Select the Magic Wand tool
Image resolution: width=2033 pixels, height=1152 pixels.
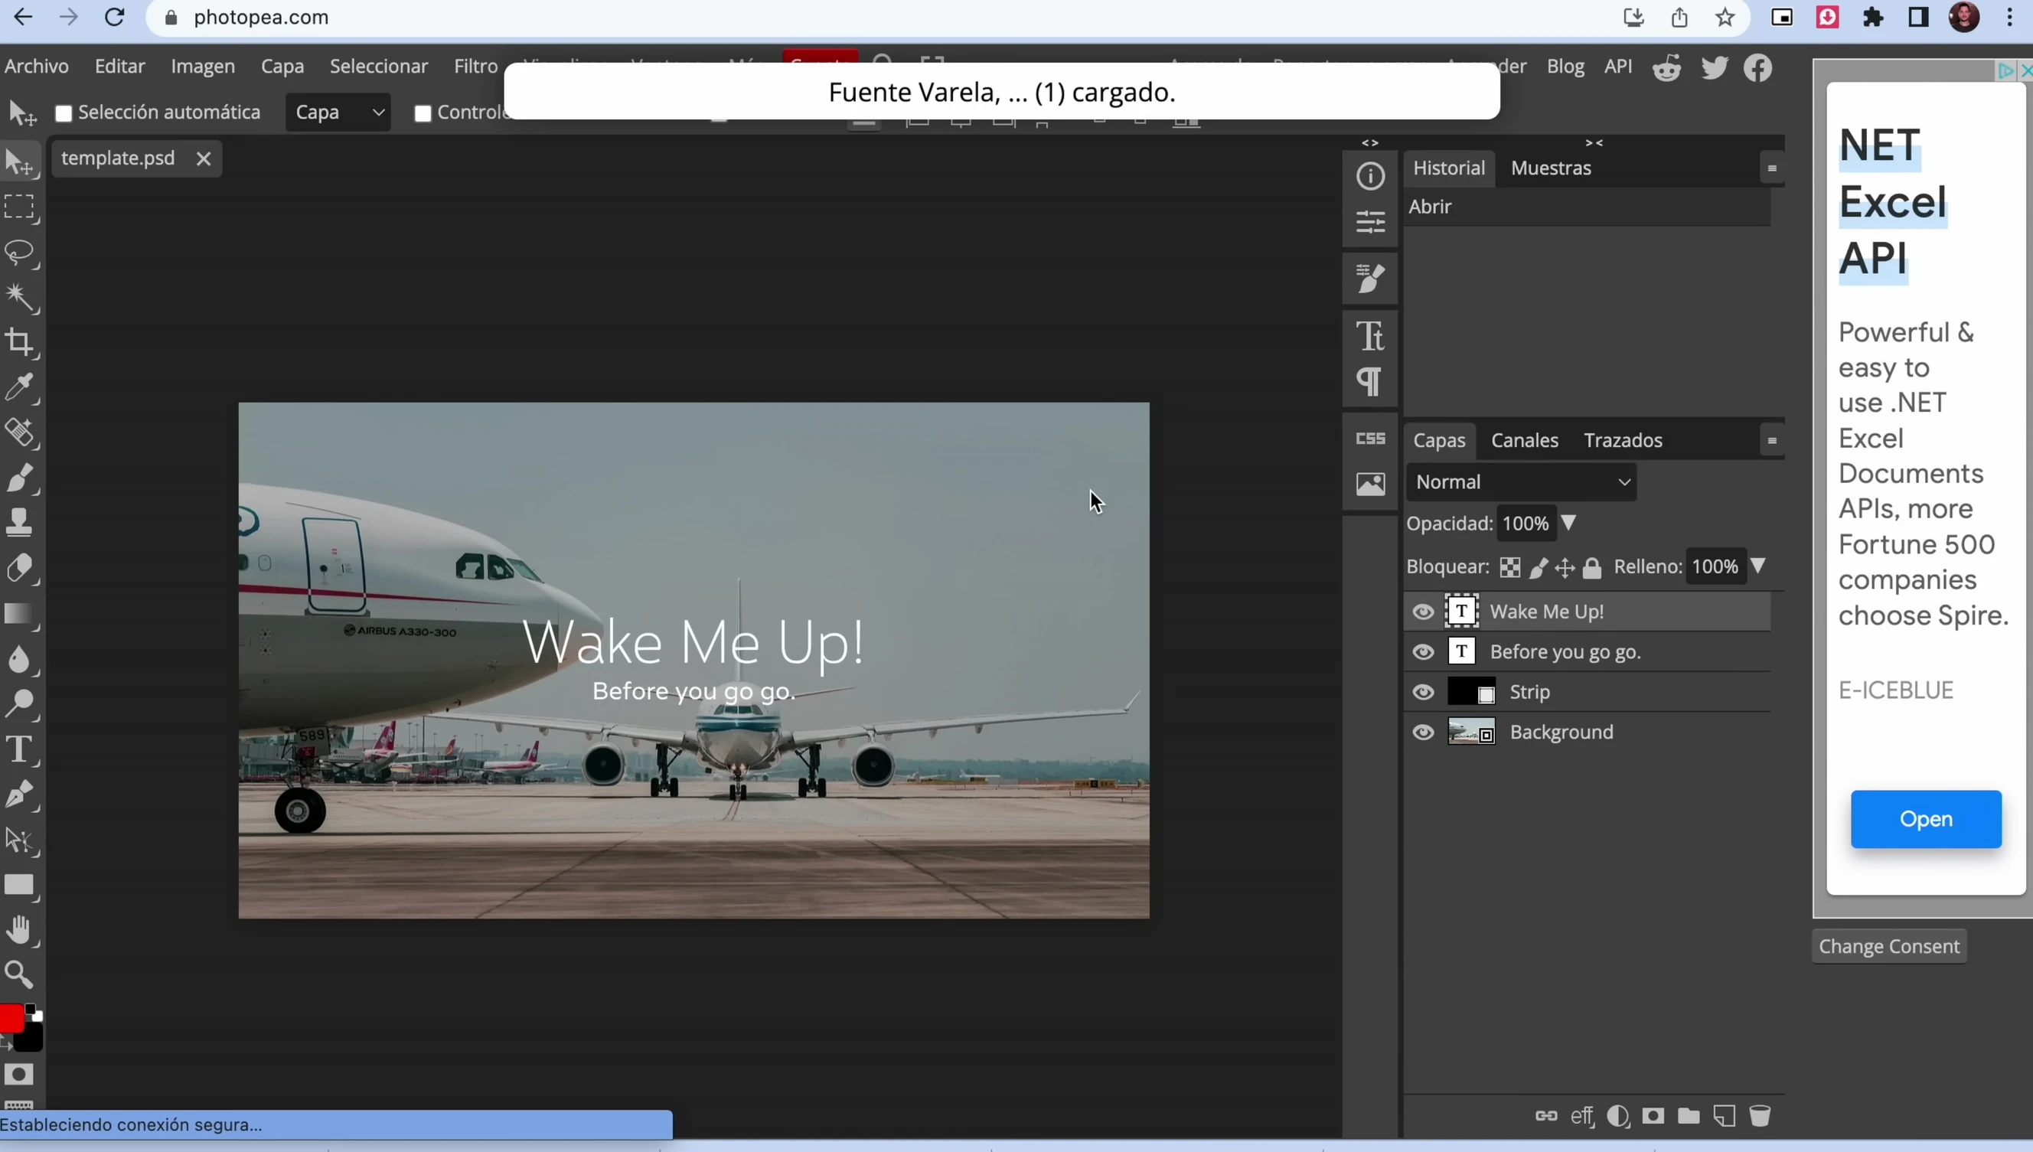tap(20, 299)
